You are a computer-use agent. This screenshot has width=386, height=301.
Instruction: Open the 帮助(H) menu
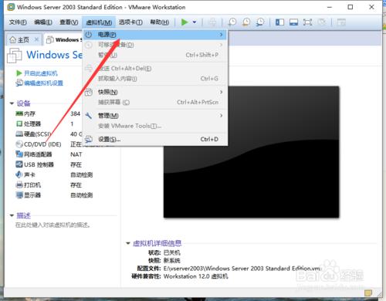[x=160, y=22]
